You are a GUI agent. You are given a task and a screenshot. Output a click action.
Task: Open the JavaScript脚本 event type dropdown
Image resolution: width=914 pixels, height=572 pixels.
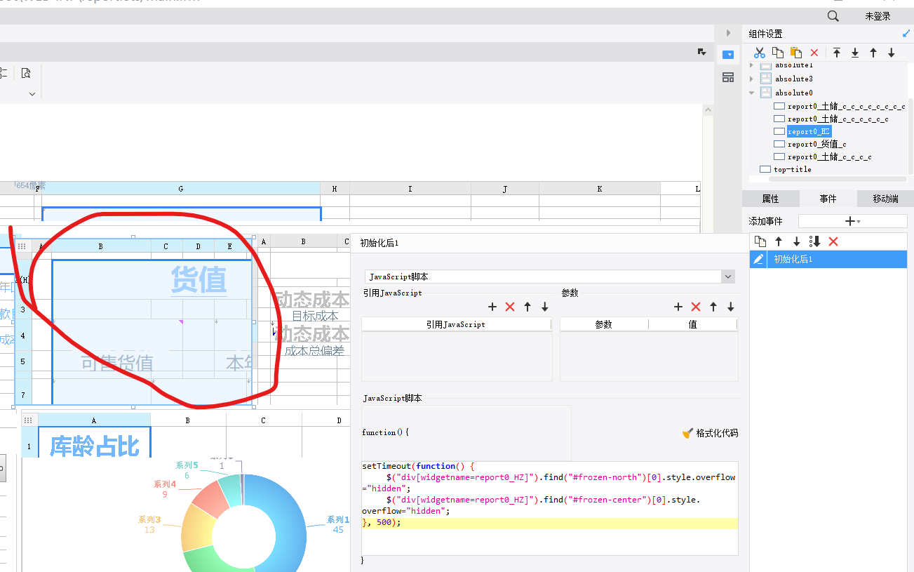point(727,277)
